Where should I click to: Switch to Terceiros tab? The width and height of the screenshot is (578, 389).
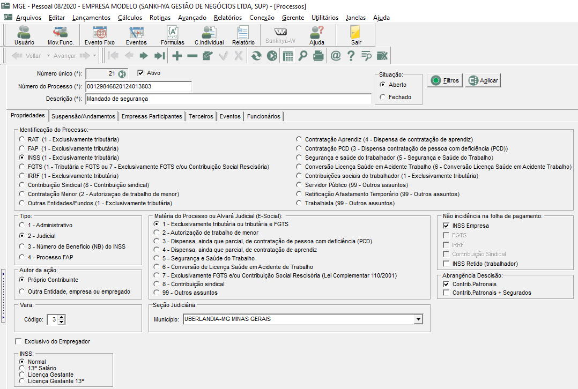click(201, 116)
